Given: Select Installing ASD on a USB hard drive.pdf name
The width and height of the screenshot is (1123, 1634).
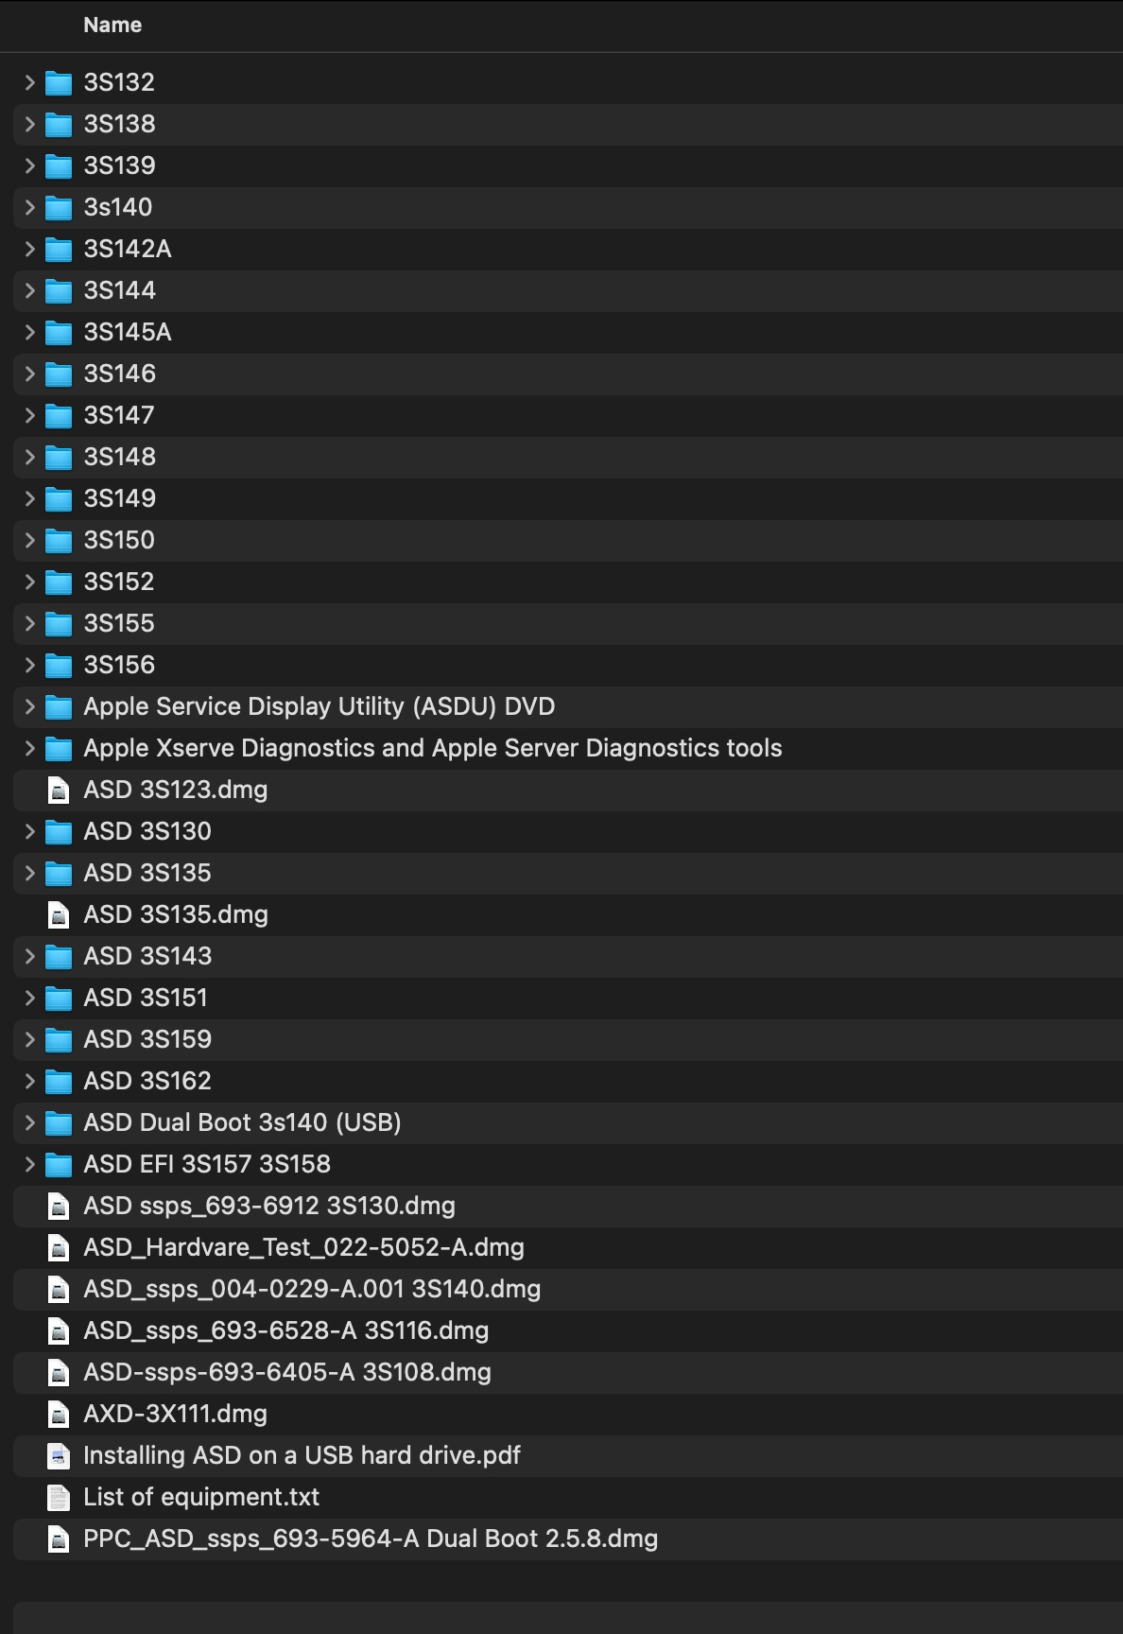Looking at the screenshot, I should pyautogui.click(x=302, y=1456).
